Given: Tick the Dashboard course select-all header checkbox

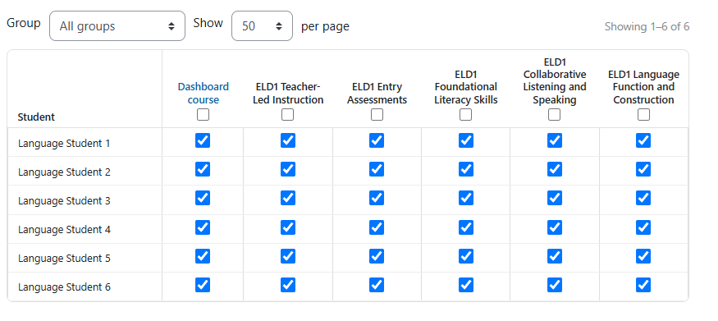Looking at the screenshot, I should 203,114.
